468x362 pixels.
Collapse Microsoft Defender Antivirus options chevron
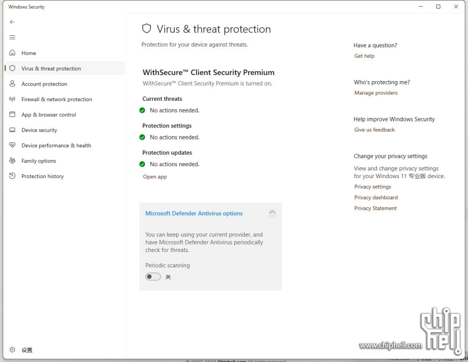(272, 213)
